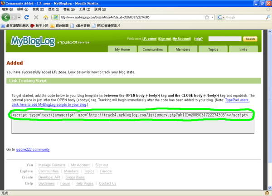This screenshot has height=196, width=272.
Task: Go to the Home page icon
Action: click(45, 17)
